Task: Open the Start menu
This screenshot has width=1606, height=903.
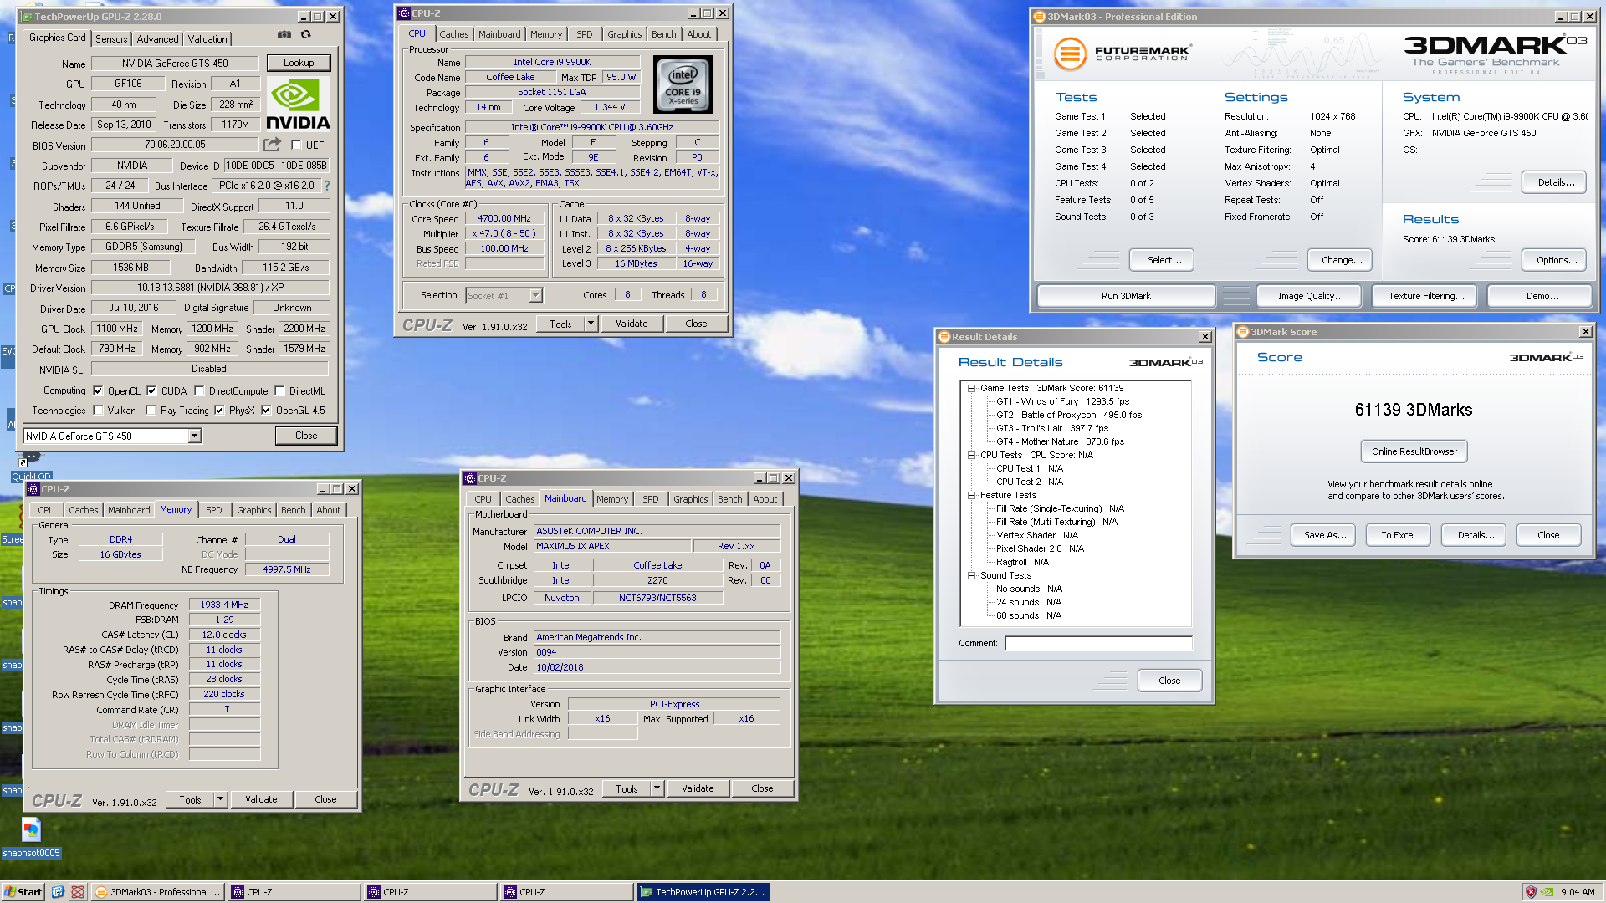Action: point(23,892)
